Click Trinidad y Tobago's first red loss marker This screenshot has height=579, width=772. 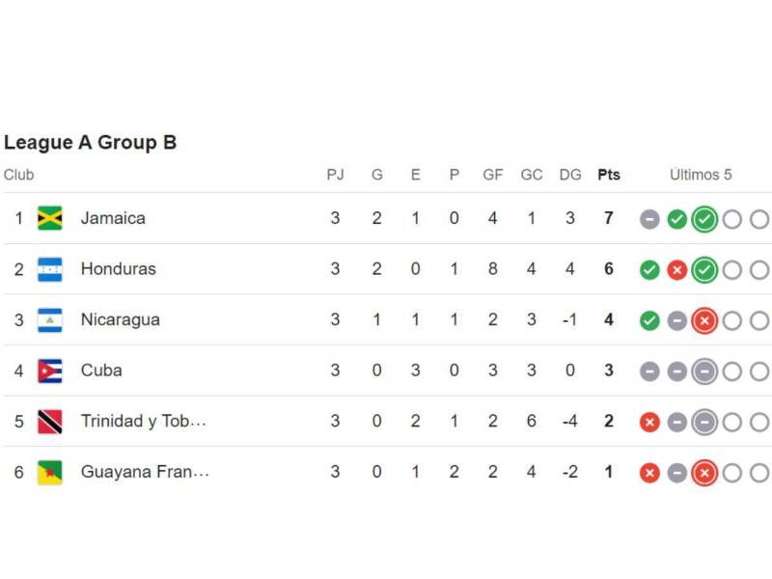point(649,421)
